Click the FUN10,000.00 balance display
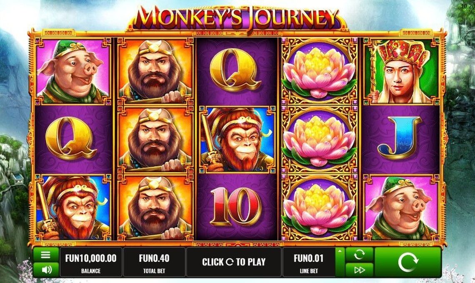This screenshot has height=283, width=475. pos(91,262)
